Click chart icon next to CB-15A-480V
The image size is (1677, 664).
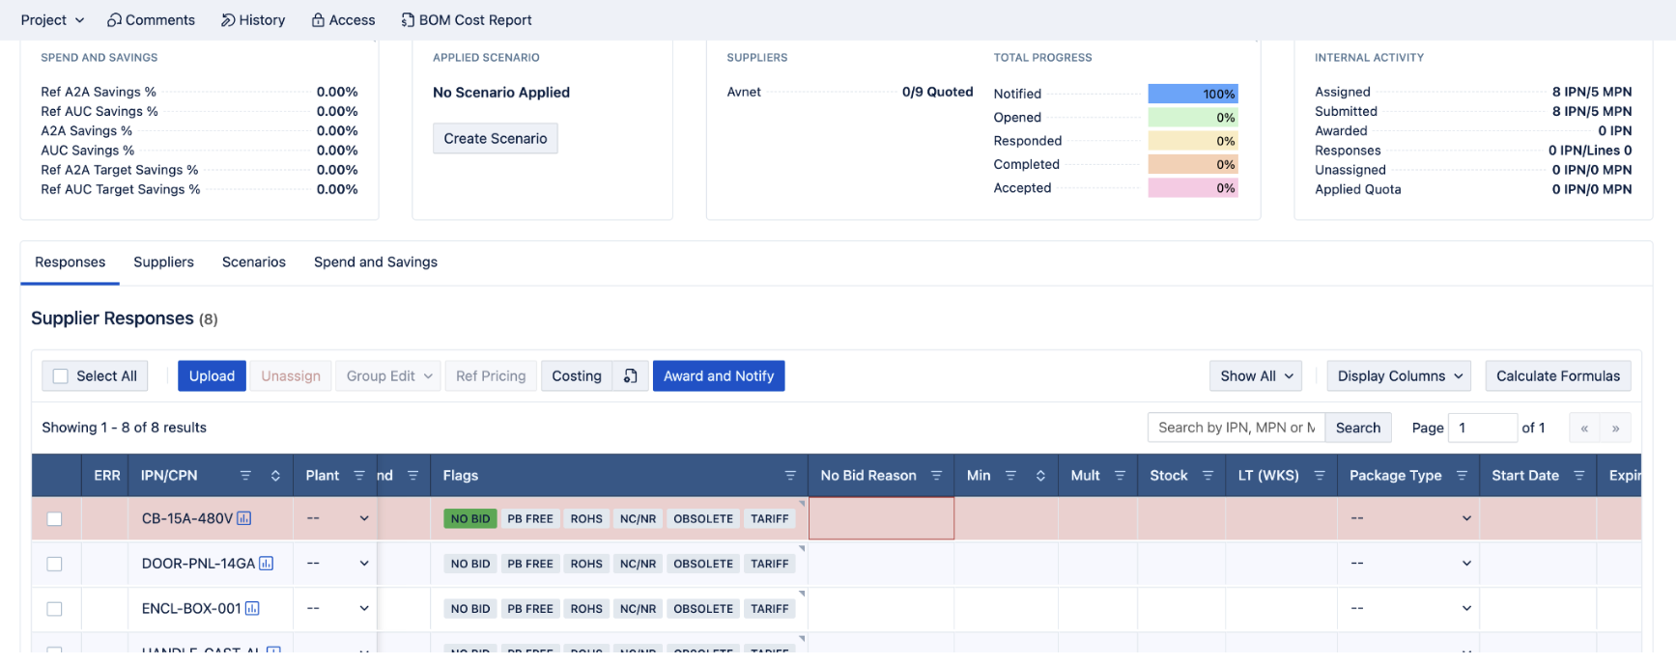pos(244,518)
